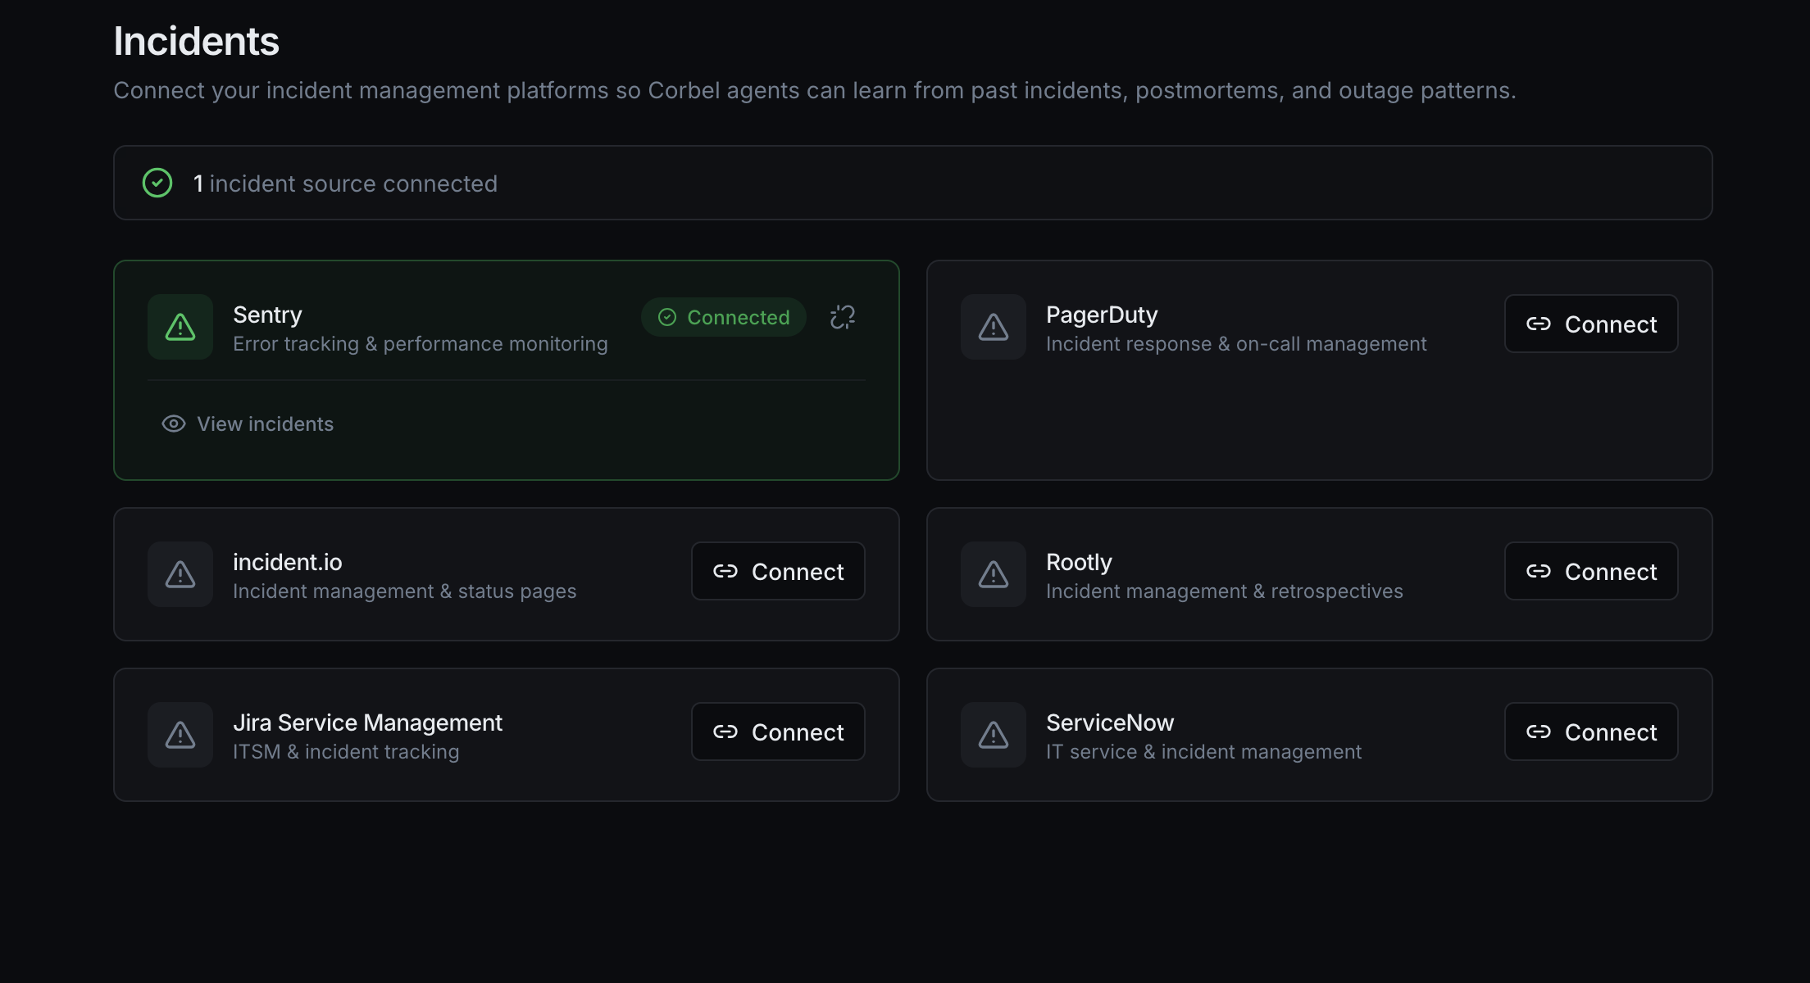Screen dimensions: 1810x983
Task: Connect PagerDuty
Action: 1590,324
